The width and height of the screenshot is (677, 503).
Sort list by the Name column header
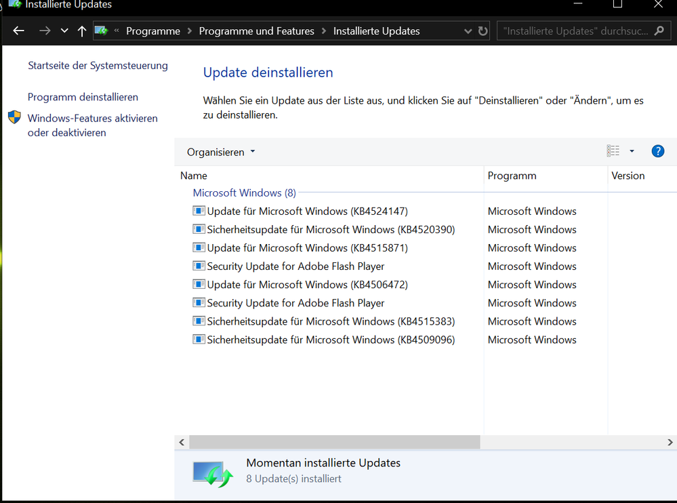pos(194,176)
